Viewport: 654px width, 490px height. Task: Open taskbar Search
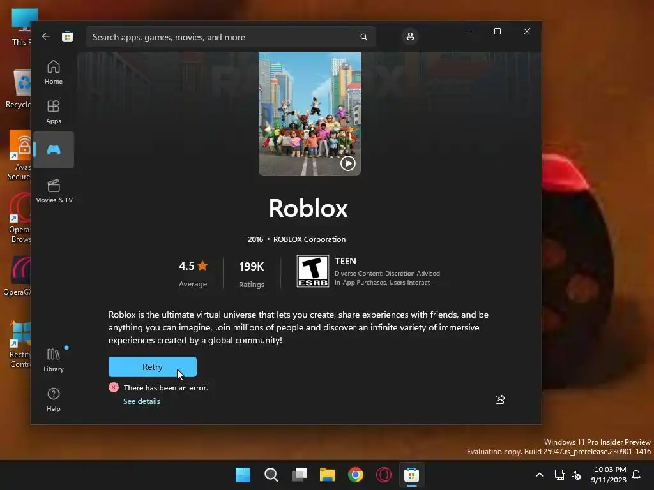coord(271,475)
